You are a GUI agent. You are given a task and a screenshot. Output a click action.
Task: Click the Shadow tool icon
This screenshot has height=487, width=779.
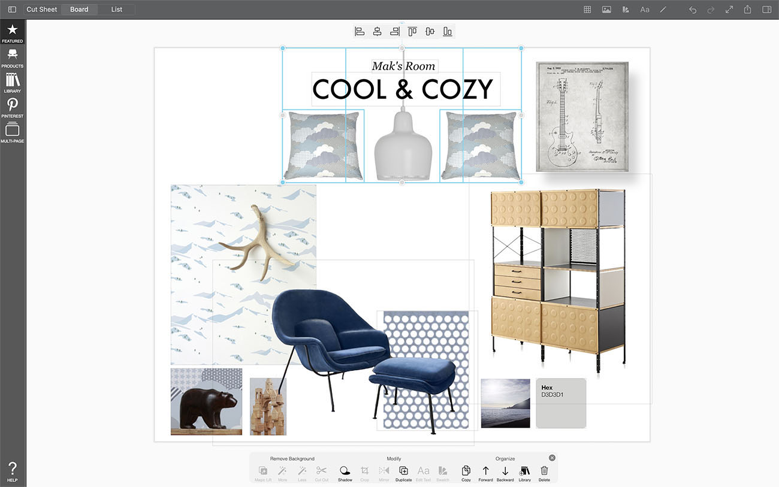tap(345, 471)
